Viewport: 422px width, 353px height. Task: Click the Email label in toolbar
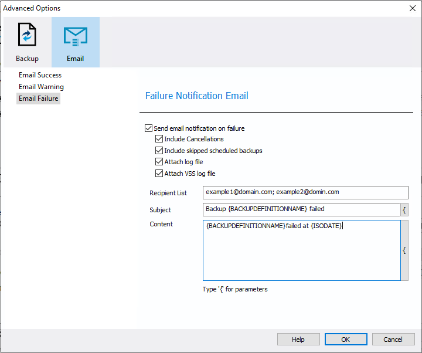(x=76, y=59)
